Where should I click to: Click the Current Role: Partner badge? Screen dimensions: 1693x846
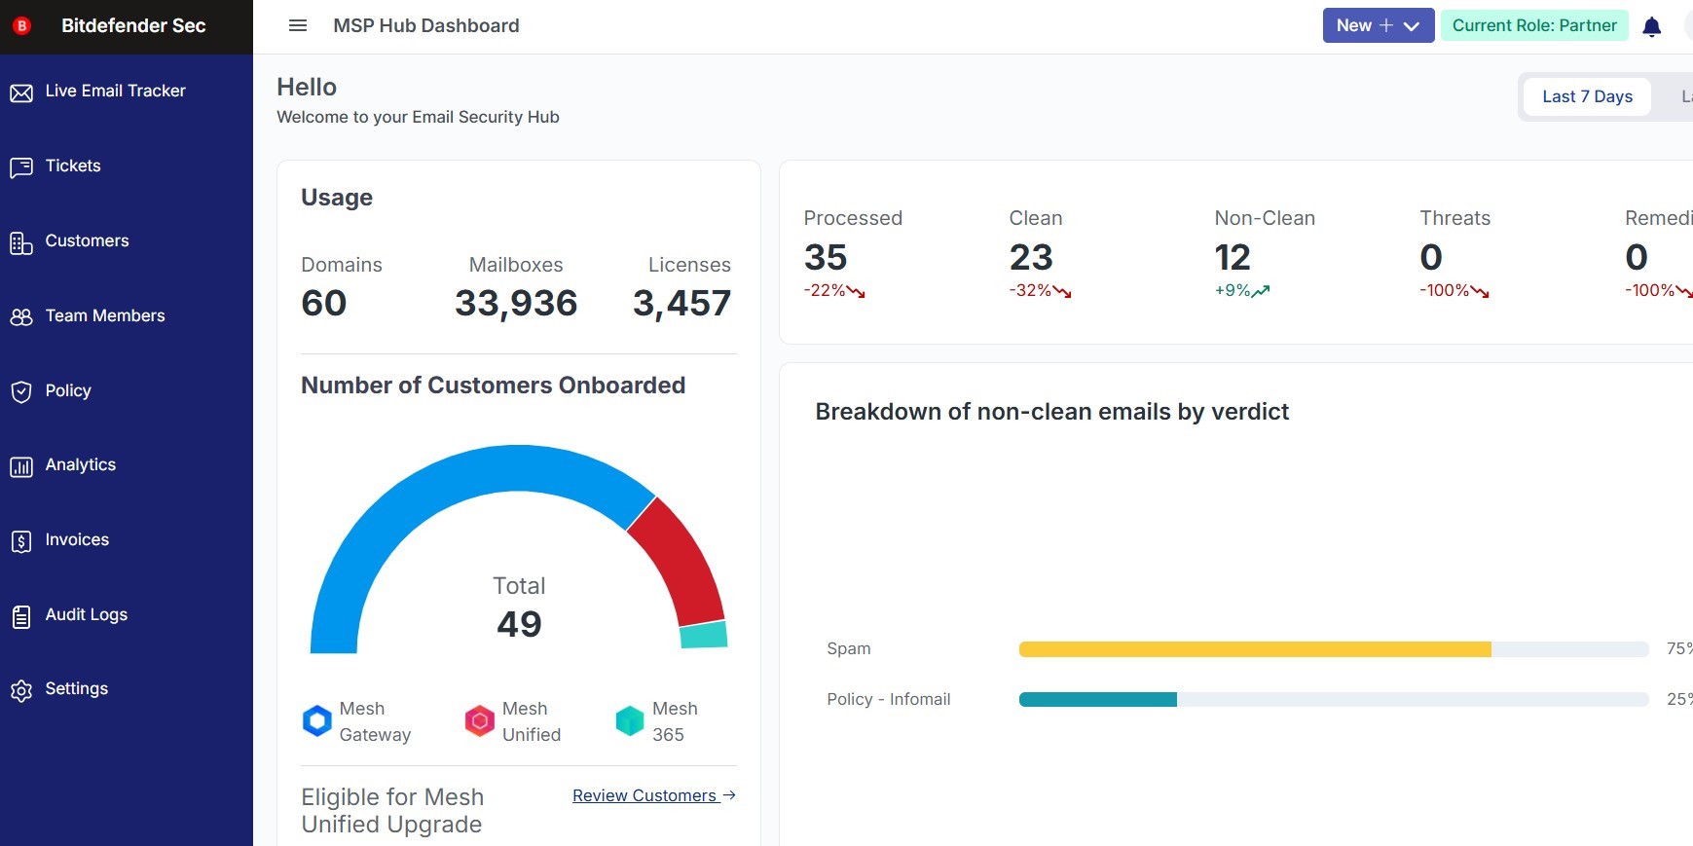tap(1534, 25)
